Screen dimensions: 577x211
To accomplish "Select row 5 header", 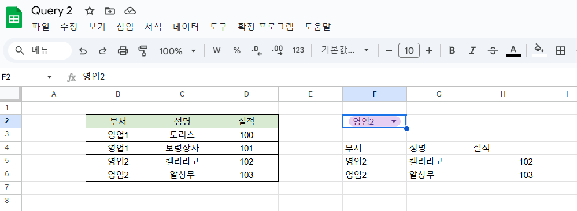I will [x=10, y=161].
